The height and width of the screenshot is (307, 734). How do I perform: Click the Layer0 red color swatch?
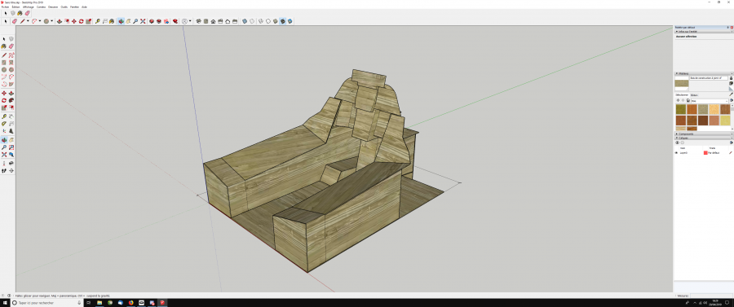[x=705, y=153]
